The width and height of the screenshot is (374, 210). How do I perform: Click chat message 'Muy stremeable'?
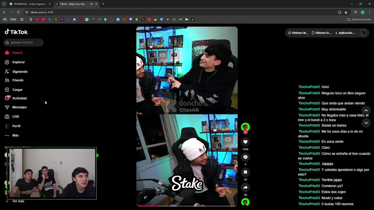coord(334,109)
